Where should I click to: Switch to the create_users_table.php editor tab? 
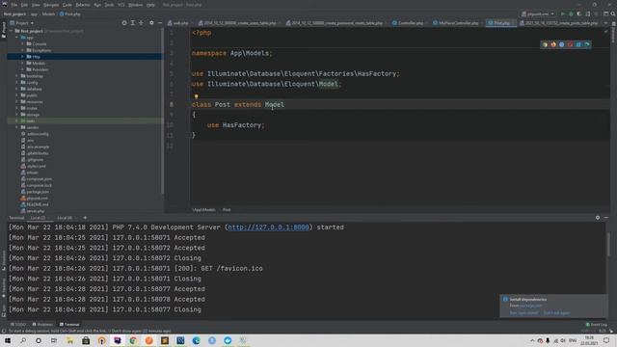(237, 23)
